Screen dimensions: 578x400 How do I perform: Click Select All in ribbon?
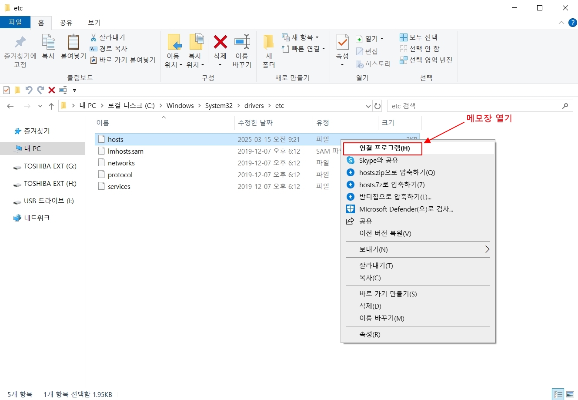(x=419, y=37)
